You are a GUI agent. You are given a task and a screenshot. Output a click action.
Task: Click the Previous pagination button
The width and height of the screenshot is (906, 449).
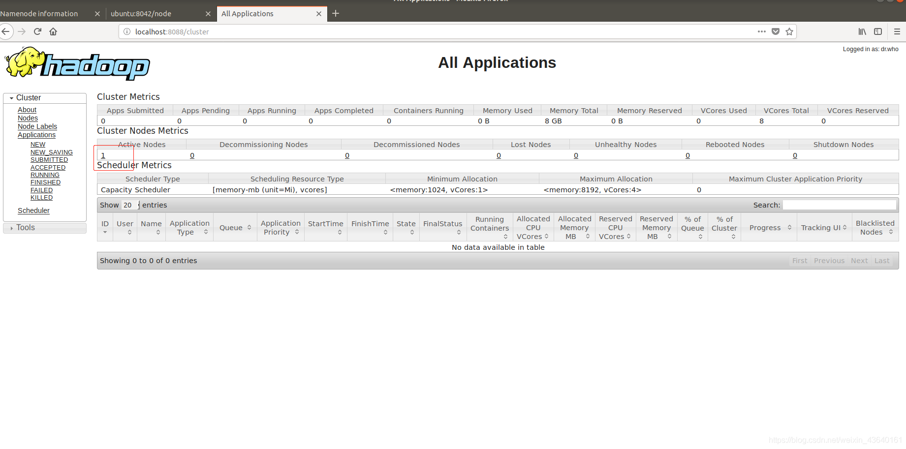click(x=829, y=261)
